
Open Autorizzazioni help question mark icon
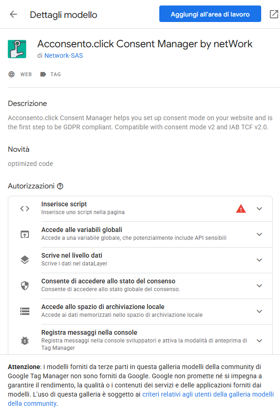(60, 186)
